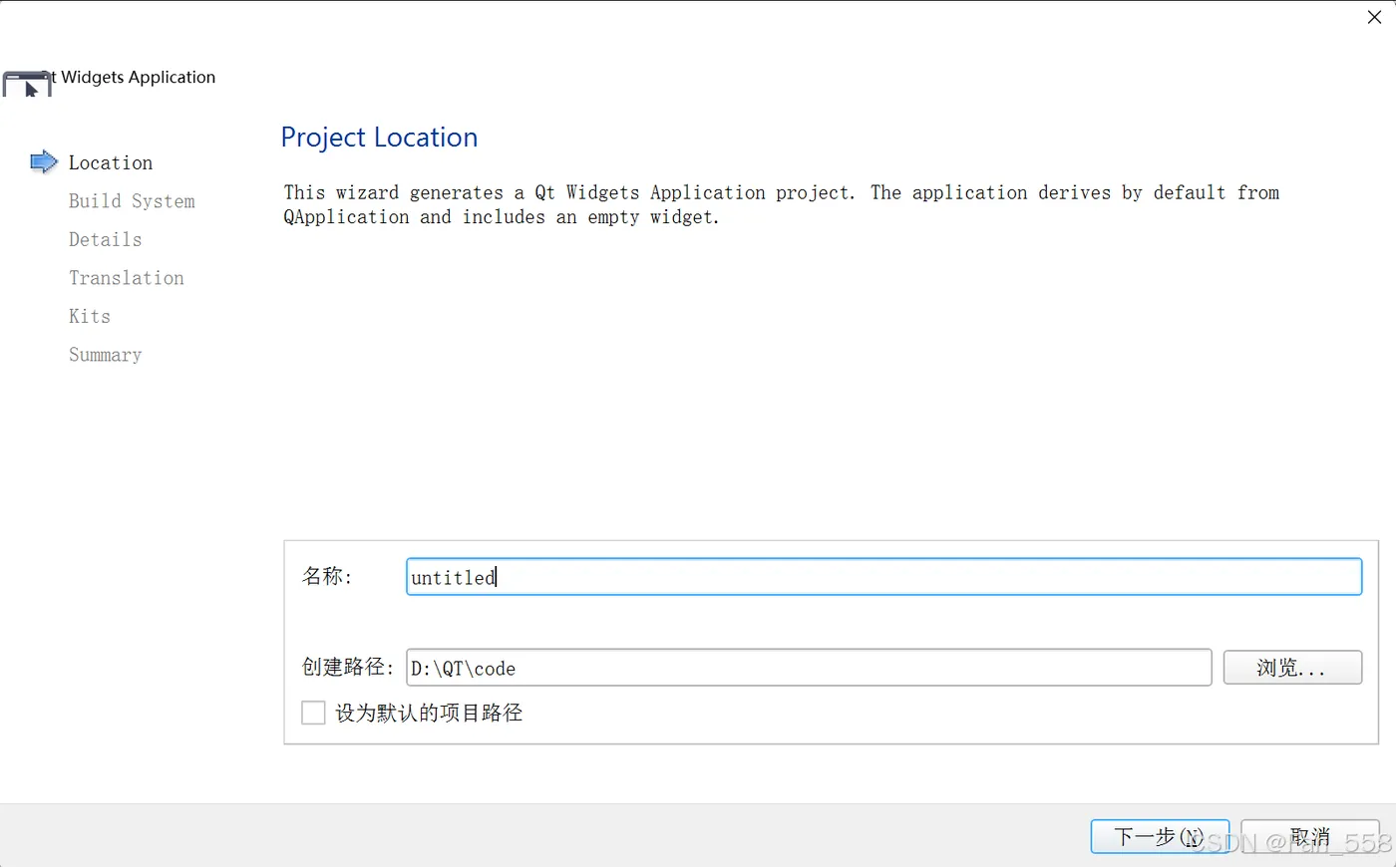Close the wizard with the X button
This screenshot has width=1396, height=867.
[x=1374, y=17]
